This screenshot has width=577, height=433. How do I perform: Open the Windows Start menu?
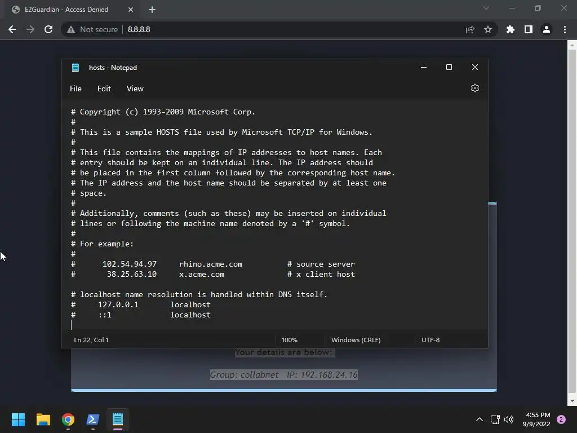tap(18, 419)
